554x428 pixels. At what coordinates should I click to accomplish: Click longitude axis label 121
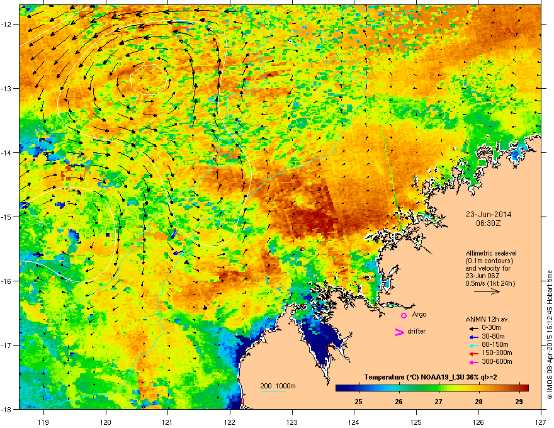[x=167, y=422]
